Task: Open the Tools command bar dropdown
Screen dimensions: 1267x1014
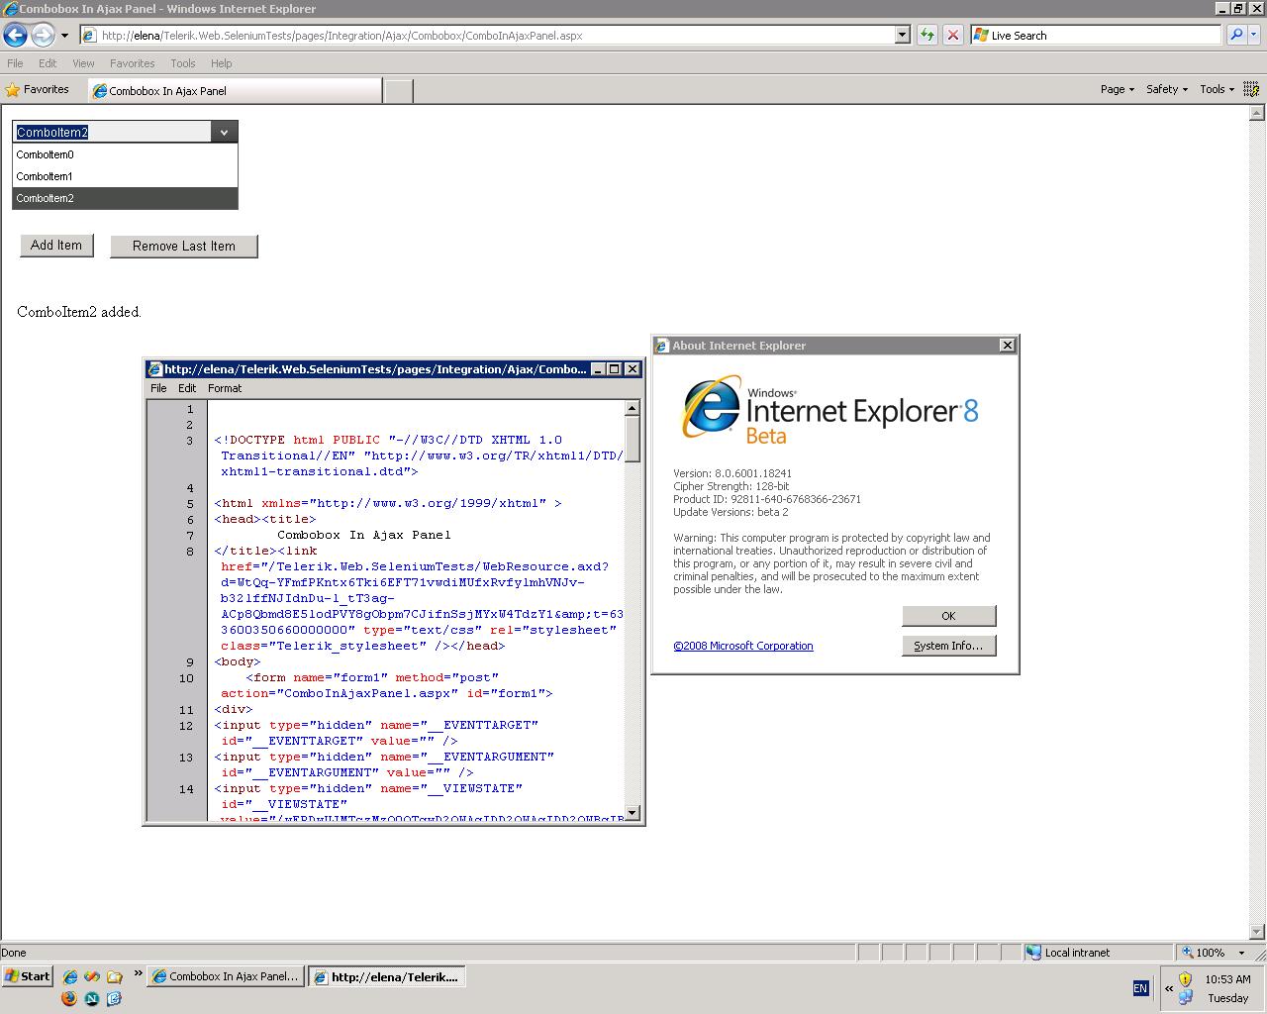Action: coord(1217,89)
